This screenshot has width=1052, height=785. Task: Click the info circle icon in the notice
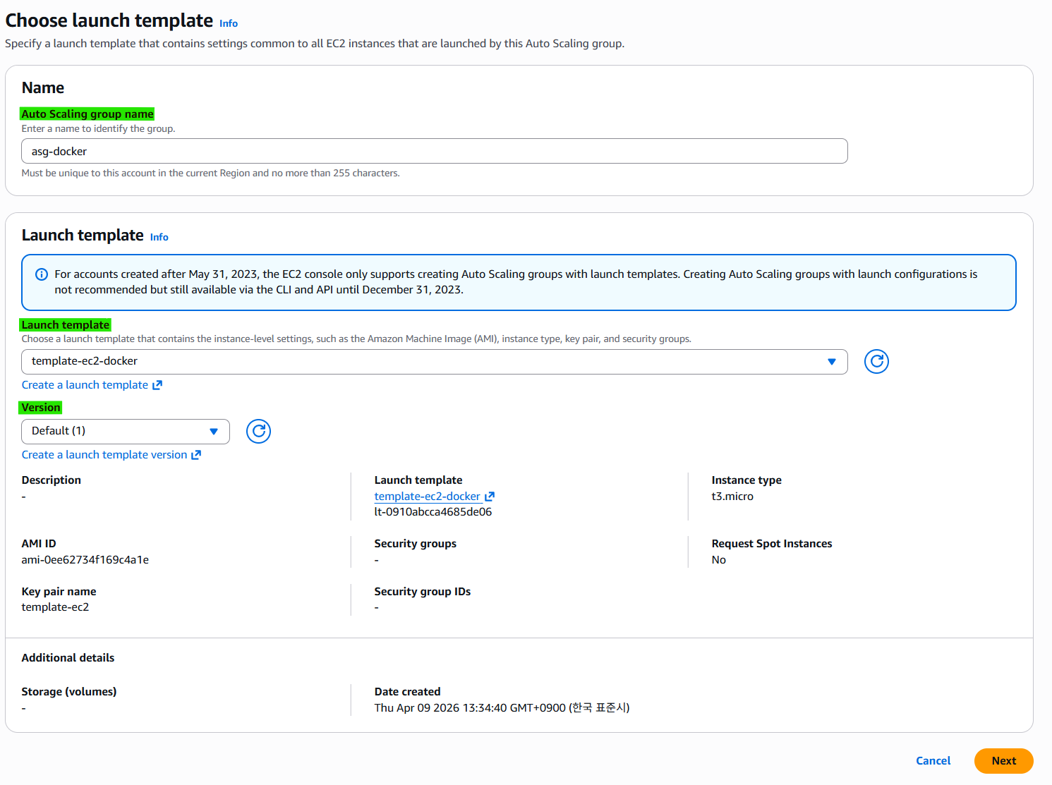(x=42, y=274)
